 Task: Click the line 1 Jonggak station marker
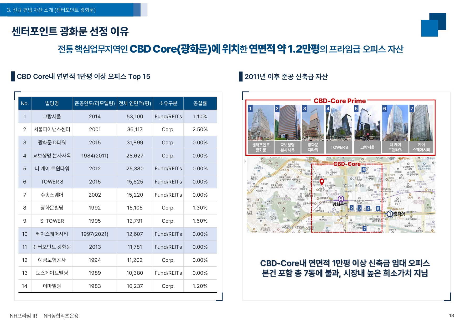(x=390, y=214)
